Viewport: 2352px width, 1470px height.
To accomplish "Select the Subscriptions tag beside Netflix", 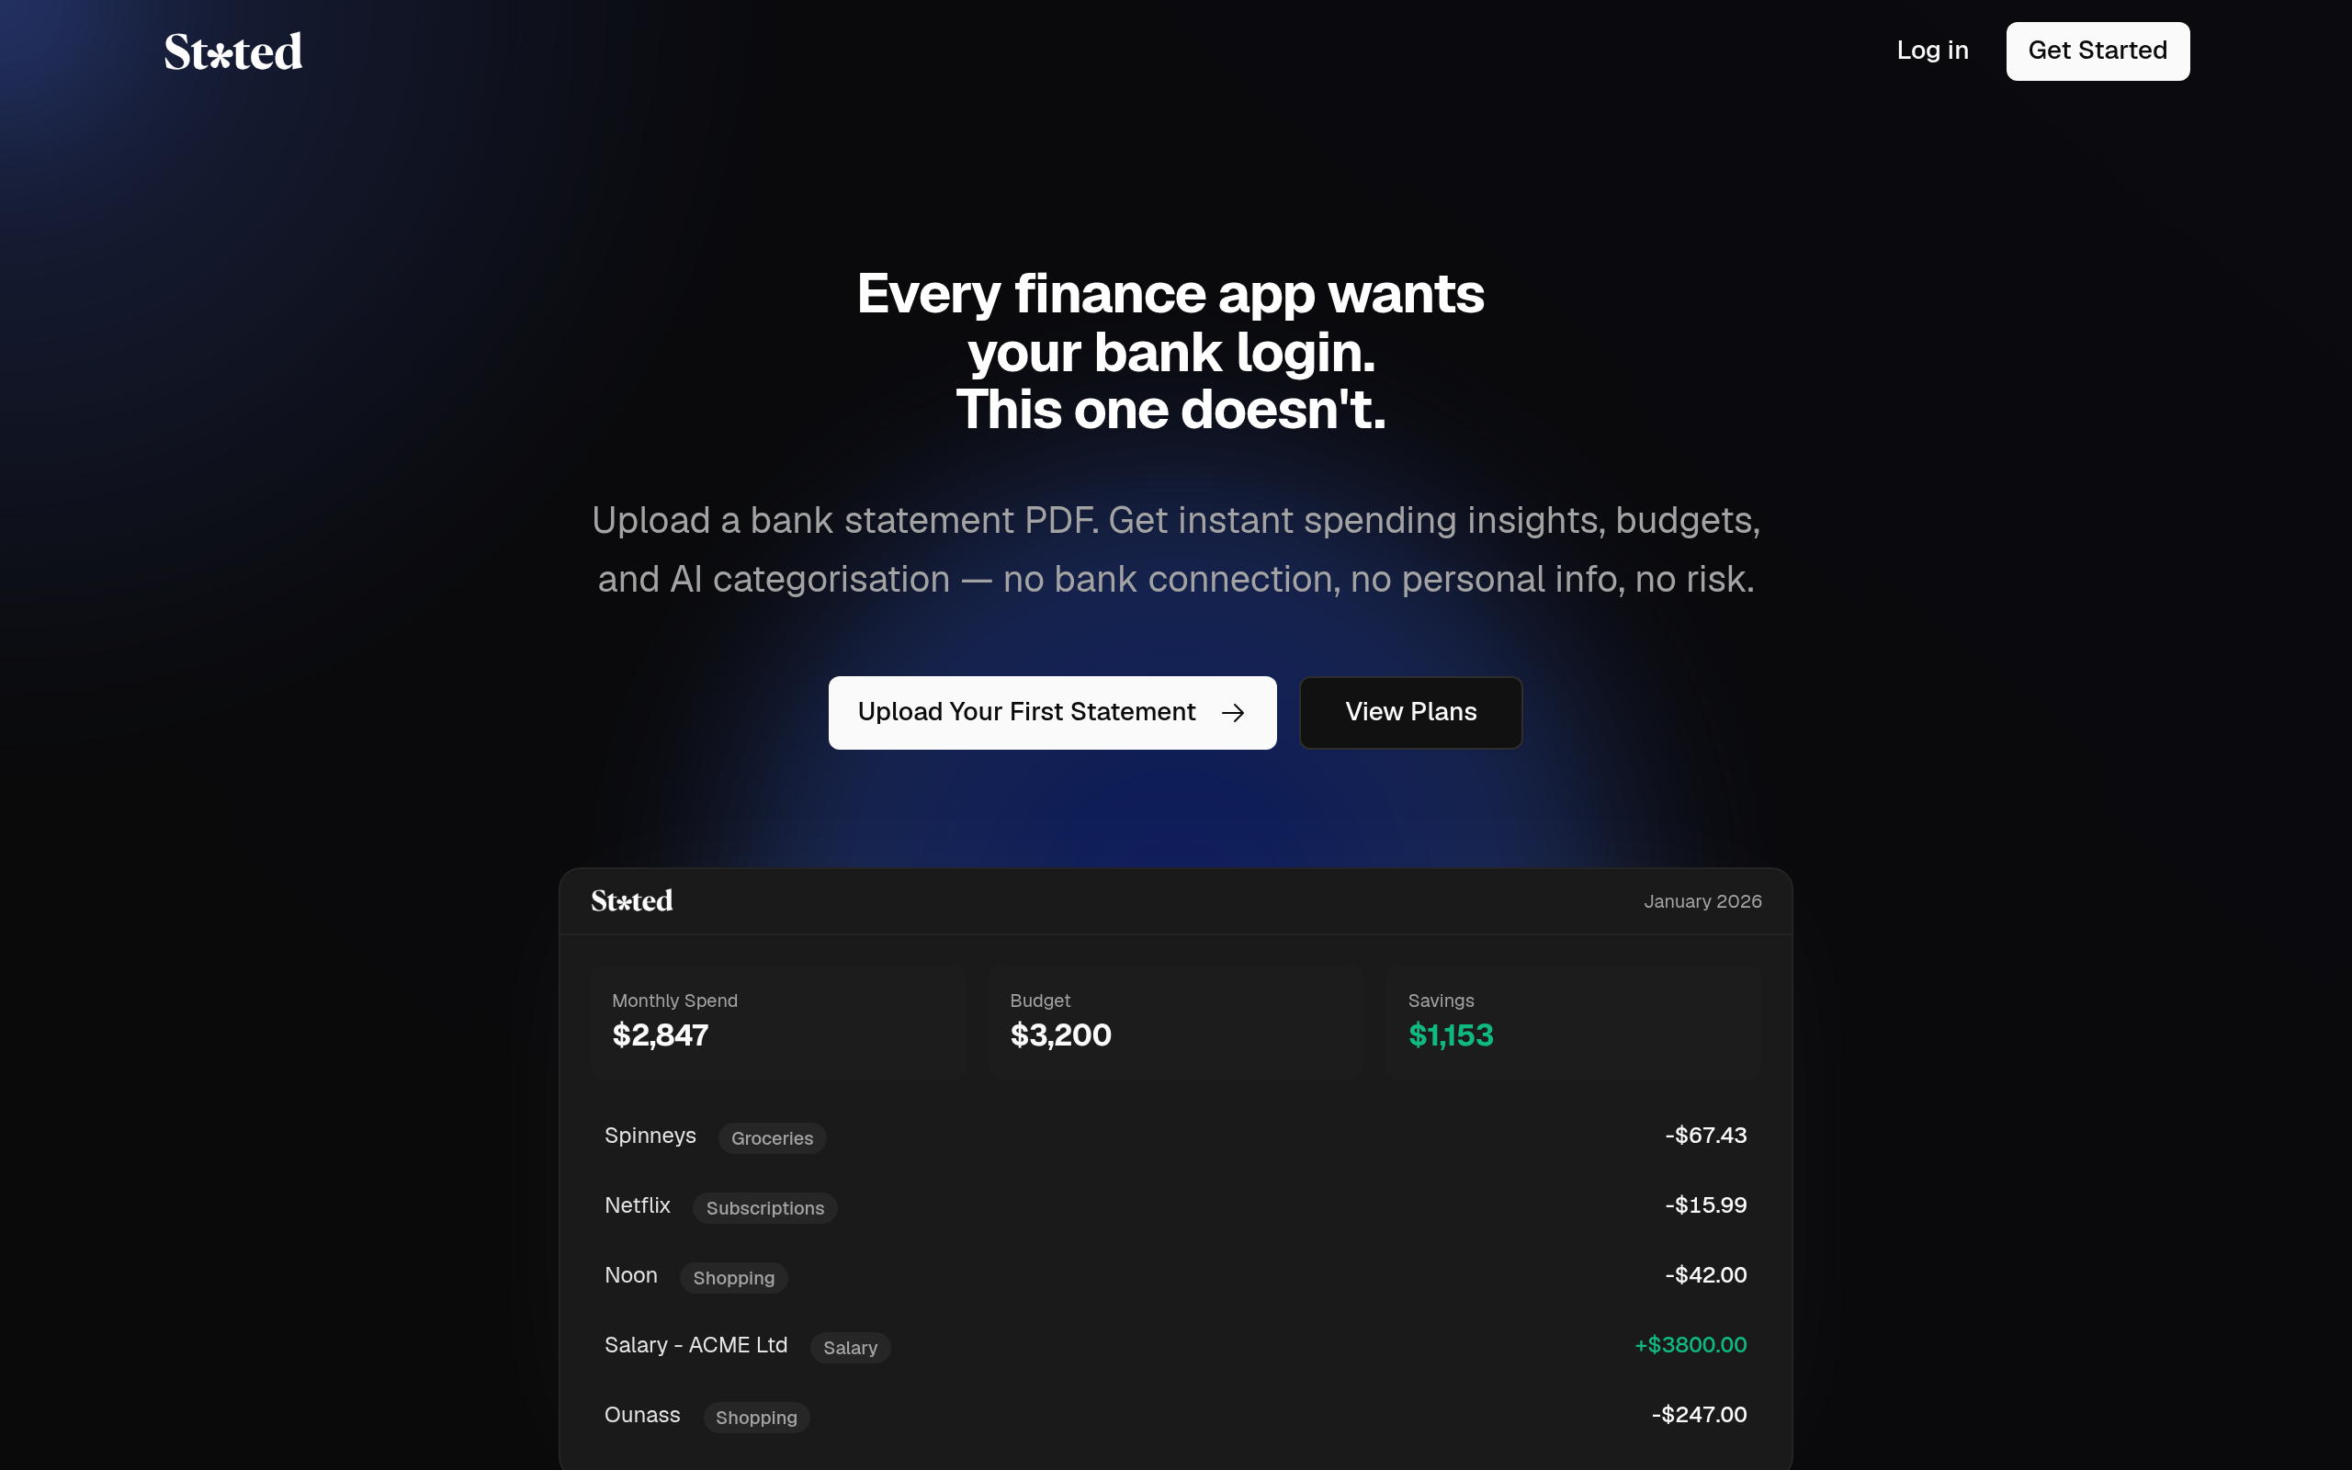I will (x=765, y=1207).
